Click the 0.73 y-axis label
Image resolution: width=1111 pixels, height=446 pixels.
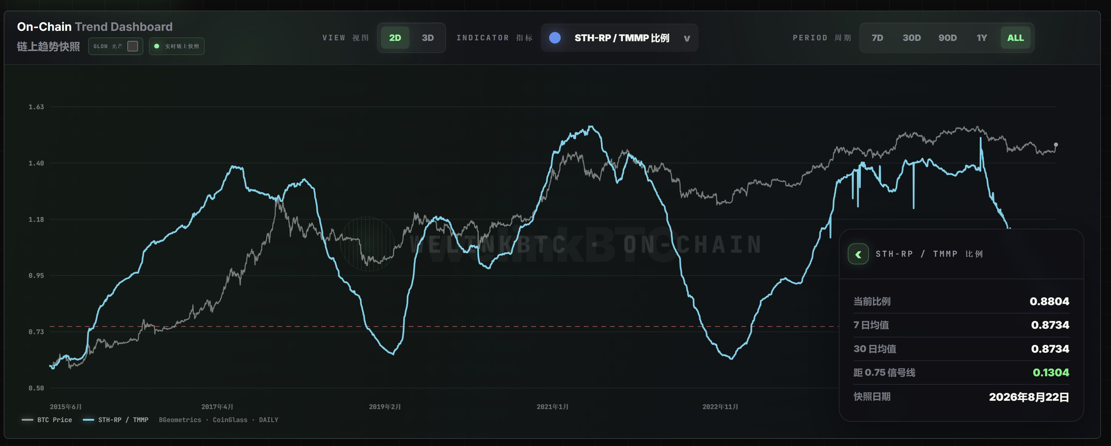(36, 332)
